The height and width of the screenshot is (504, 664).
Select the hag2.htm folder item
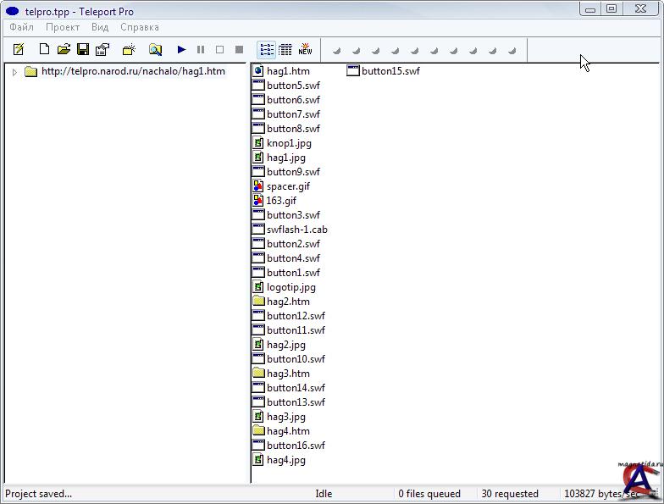point(288,302)
